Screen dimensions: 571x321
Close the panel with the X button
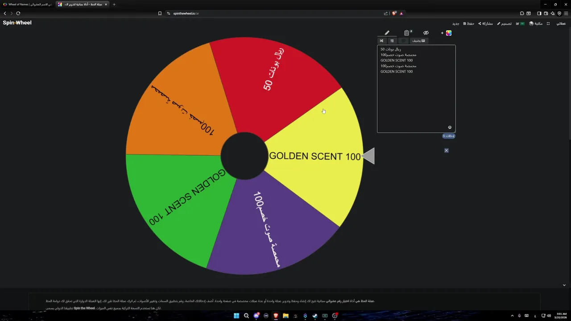446,151
